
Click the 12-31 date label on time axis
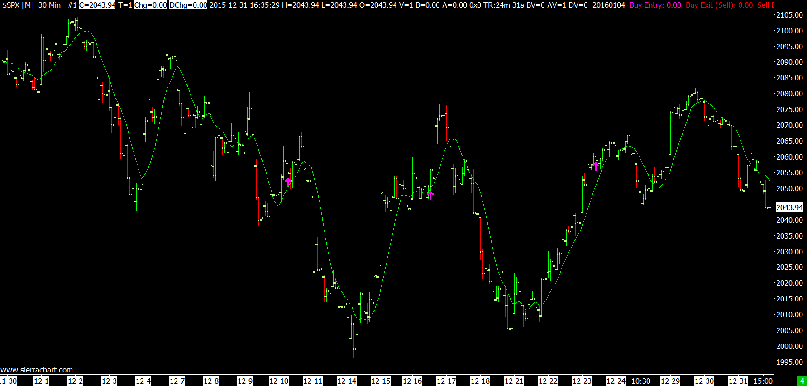(738, 381)
